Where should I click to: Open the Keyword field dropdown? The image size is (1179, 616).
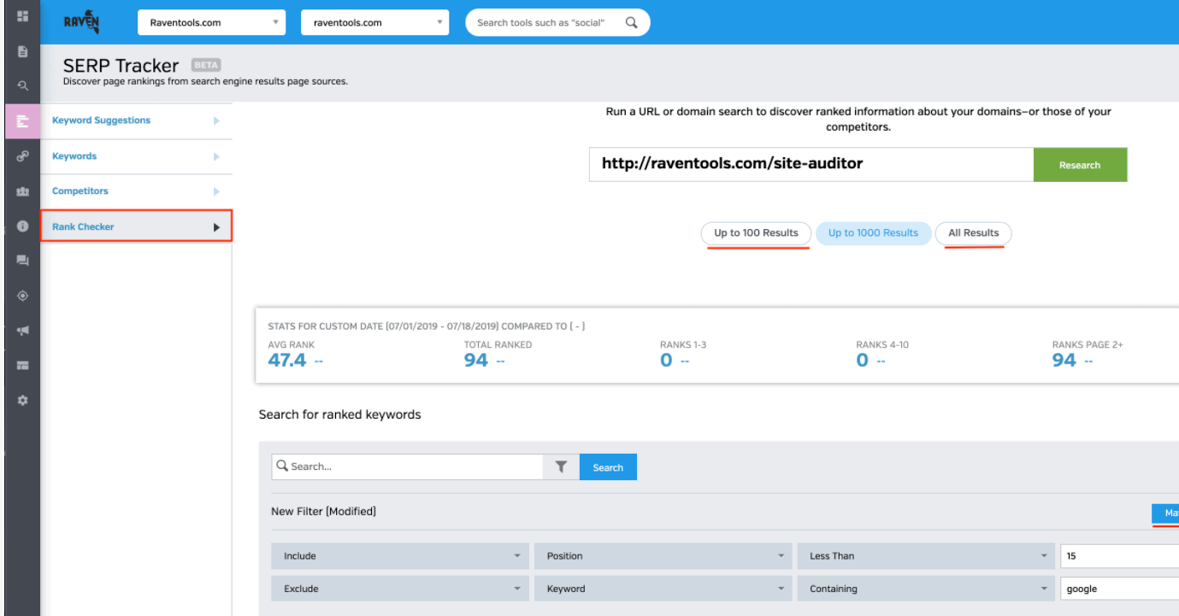(663, 589)
